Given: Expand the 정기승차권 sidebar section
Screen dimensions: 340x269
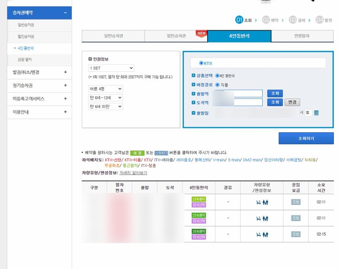Looking at the screenshot, I should click(x=65, y=86).
